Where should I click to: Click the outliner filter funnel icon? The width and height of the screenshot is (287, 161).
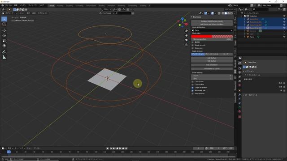tap(279, 9)
